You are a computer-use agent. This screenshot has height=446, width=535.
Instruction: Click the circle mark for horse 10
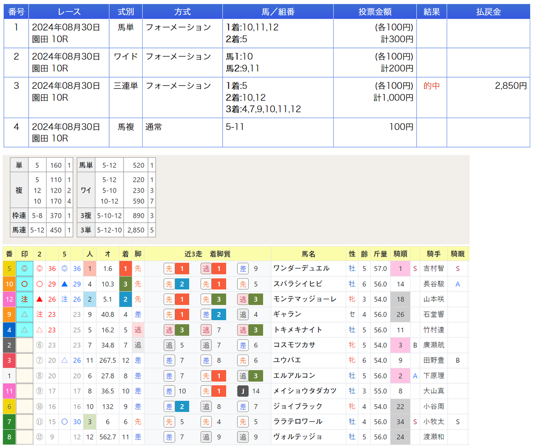24,284
